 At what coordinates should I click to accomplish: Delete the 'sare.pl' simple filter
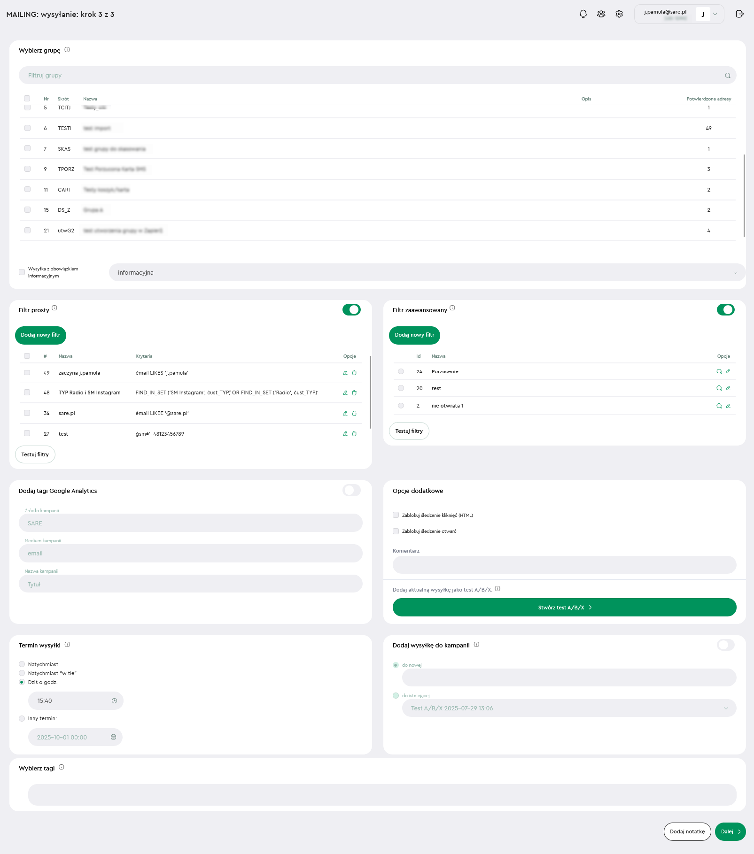click(354, 414)
